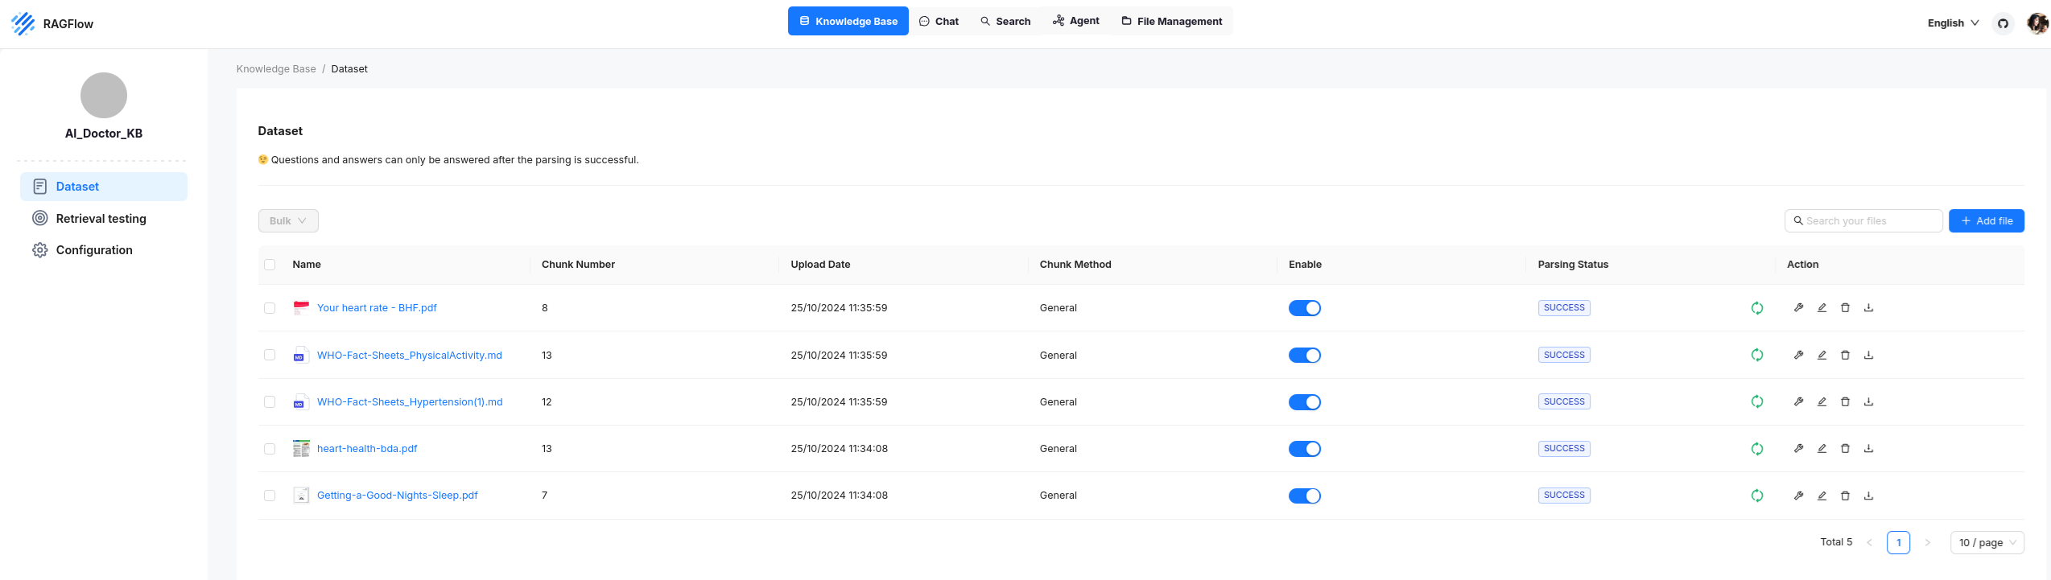This screenshot has height=580, width=2051.
Task: Tick the checkbox for Getting-a-Good-Nights-Sleep.pdf
Action: point(270,496)
